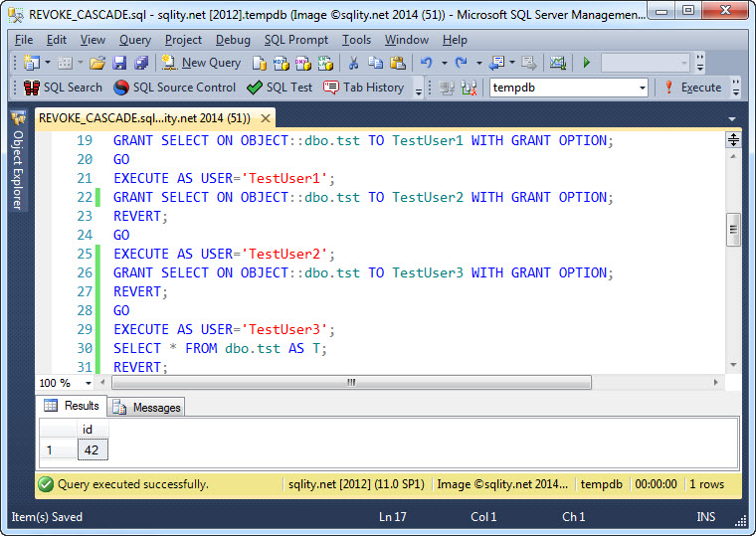Screen dimensions: 756x536
Task: Click the SQL Test button
Action: pyautogui.click(x=280, y=88)
